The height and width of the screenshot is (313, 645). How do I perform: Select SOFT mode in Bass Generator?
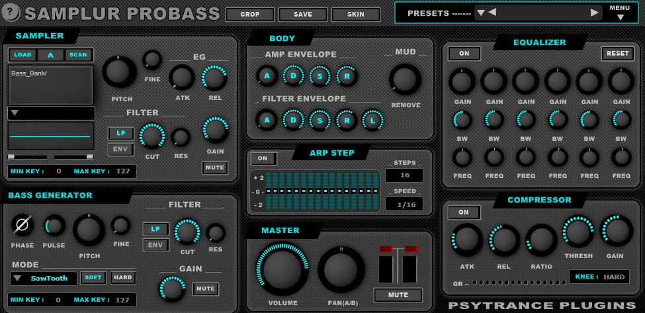coord(93,278)
